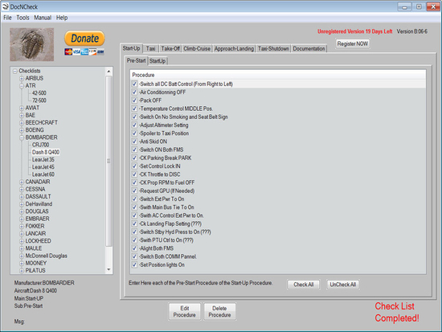Collapse the ATR tree node
The image size is (442, 332).
[22, 86]
